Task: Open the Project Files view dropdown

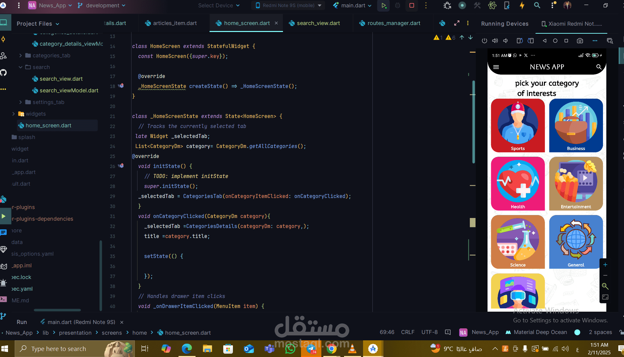Action: point(38,24)
